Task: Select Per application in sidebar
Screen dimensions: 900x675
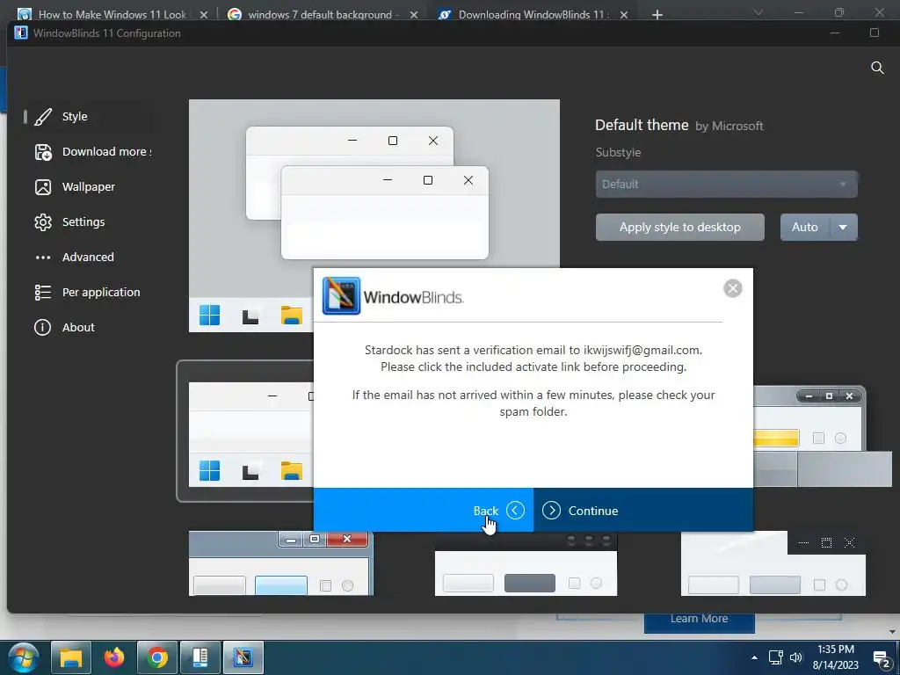Action: tap(89, 292)
